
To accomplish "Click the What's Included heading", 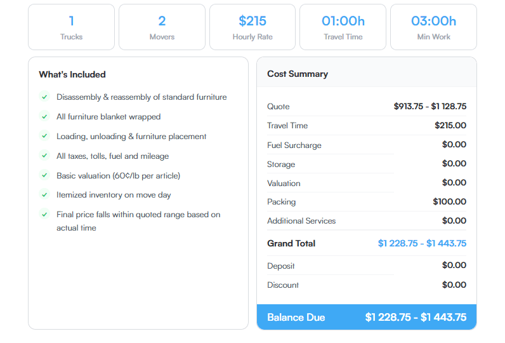I will tap(72, 74).
